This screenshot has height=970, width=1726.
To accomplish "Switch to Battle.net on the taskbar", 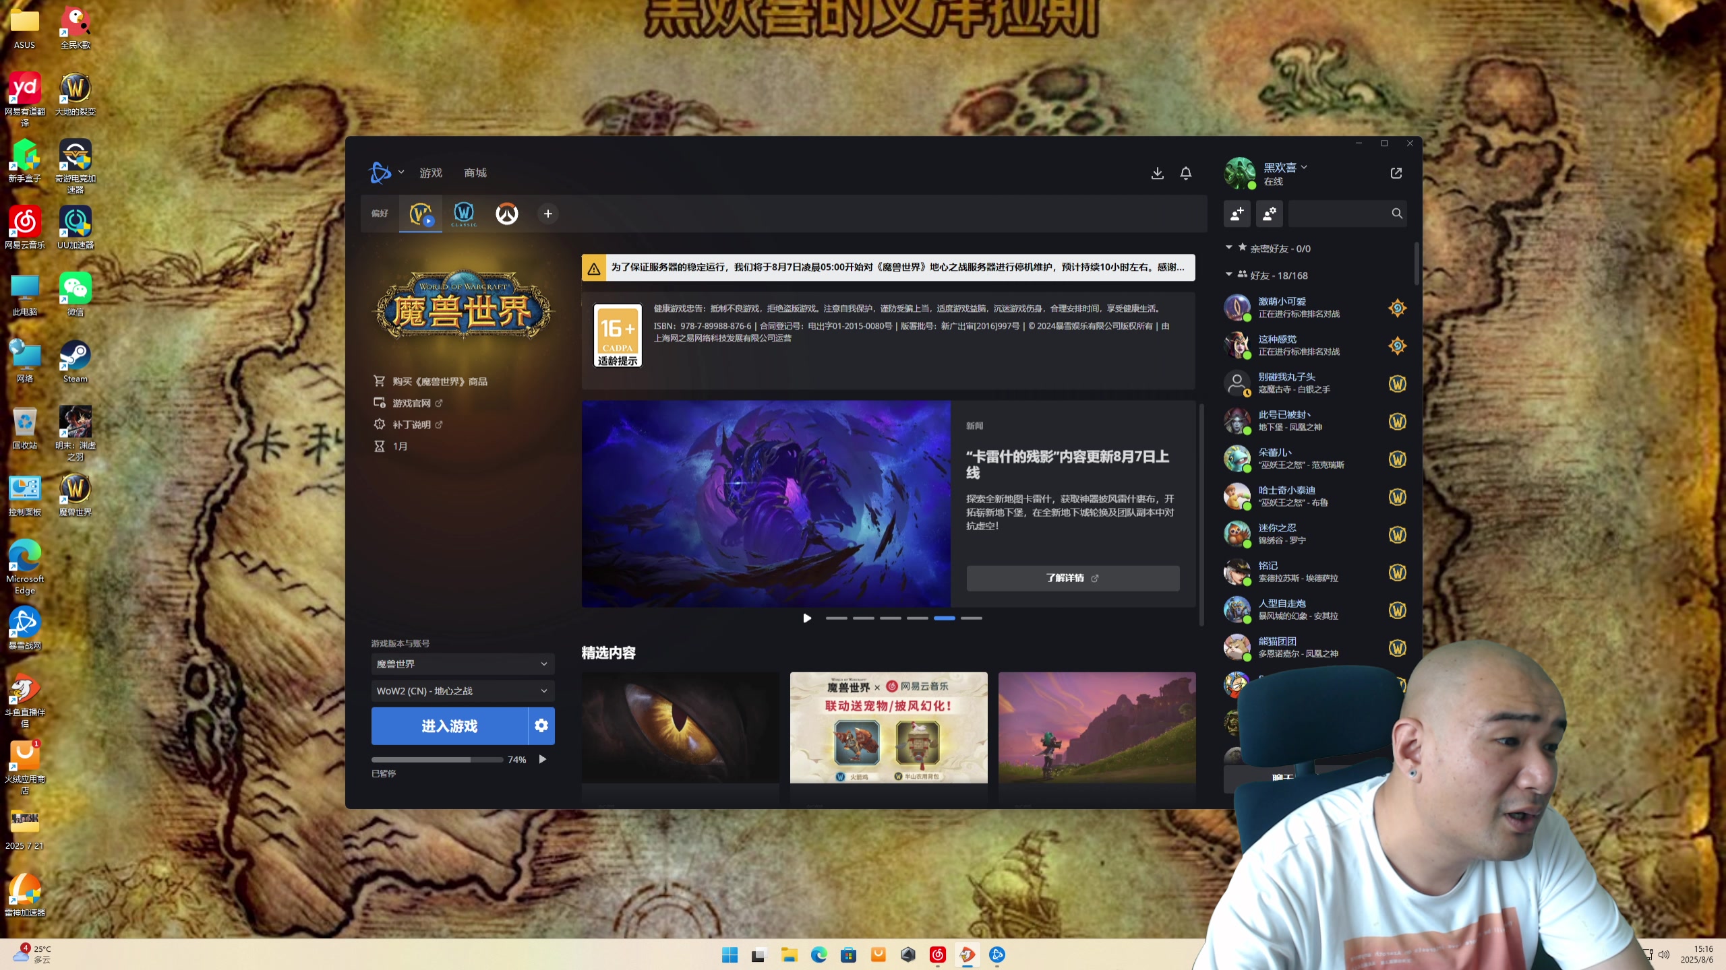I will pos(997,955).
